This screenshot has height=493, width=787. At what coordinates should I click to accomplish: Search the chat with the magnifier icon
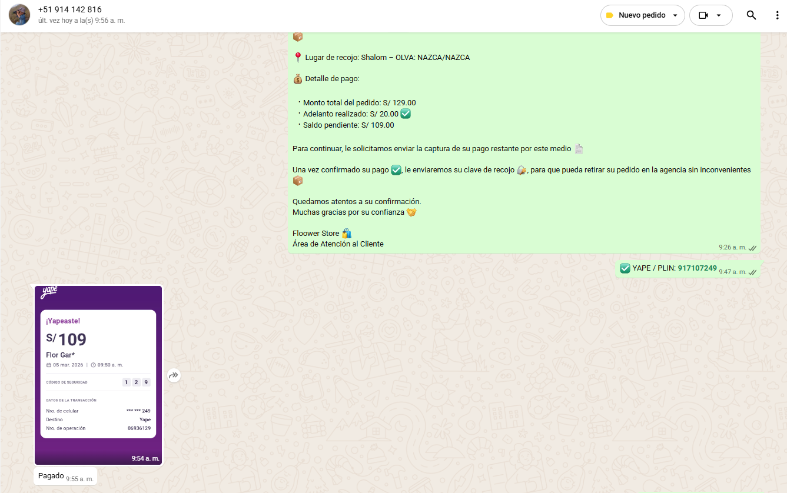(751, 15)
